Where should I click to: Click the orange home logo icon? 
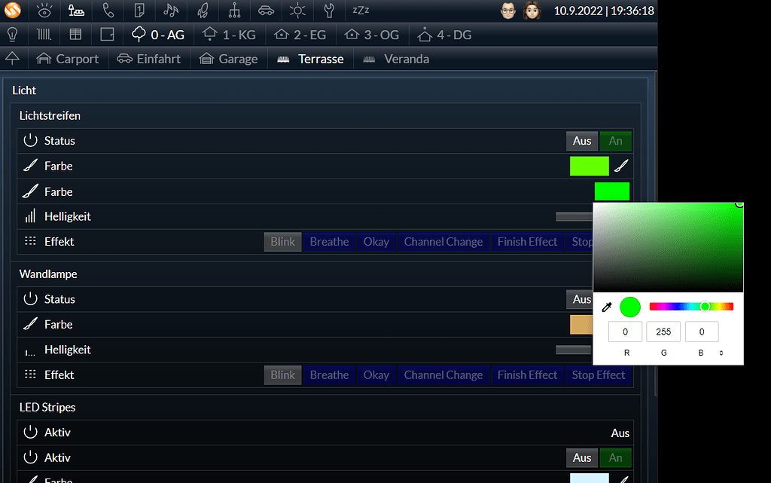point(12,11)
